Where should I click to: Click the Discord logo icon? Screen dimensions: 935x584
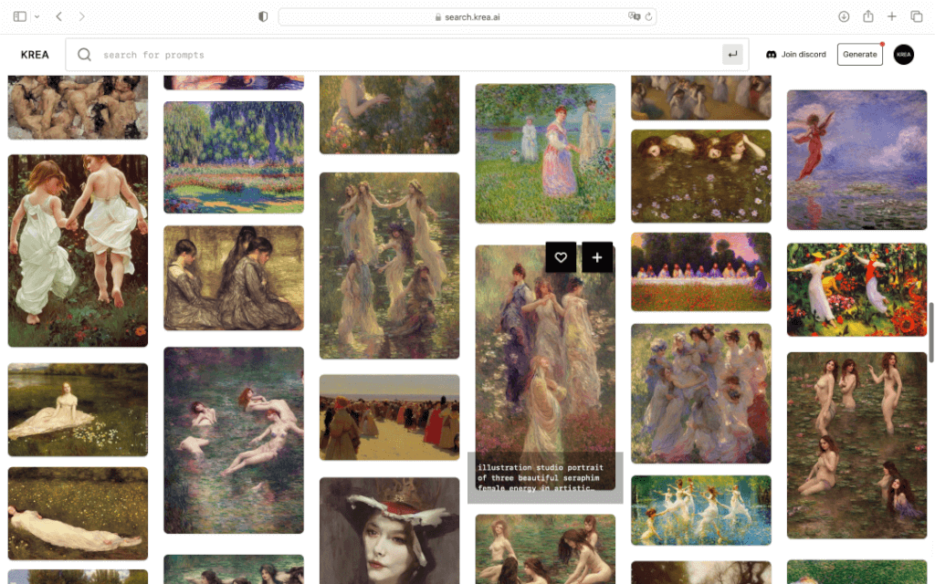click(771, 54)
